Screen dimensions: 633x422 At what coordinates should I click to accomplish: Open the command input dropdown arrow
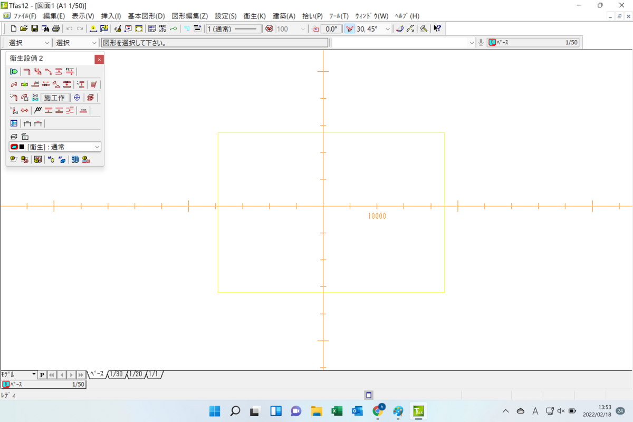click(472, 43)
